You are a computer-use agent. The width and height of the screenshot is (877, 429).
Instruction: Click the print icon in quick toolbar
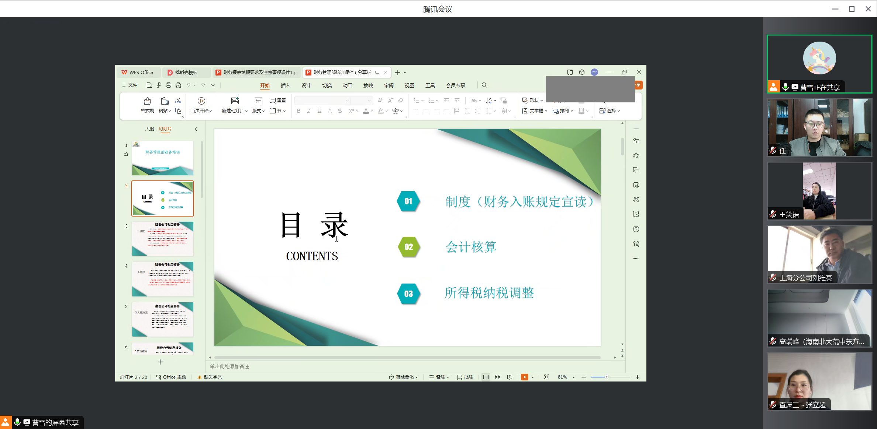pyautogui.click(x=169, y=85)
